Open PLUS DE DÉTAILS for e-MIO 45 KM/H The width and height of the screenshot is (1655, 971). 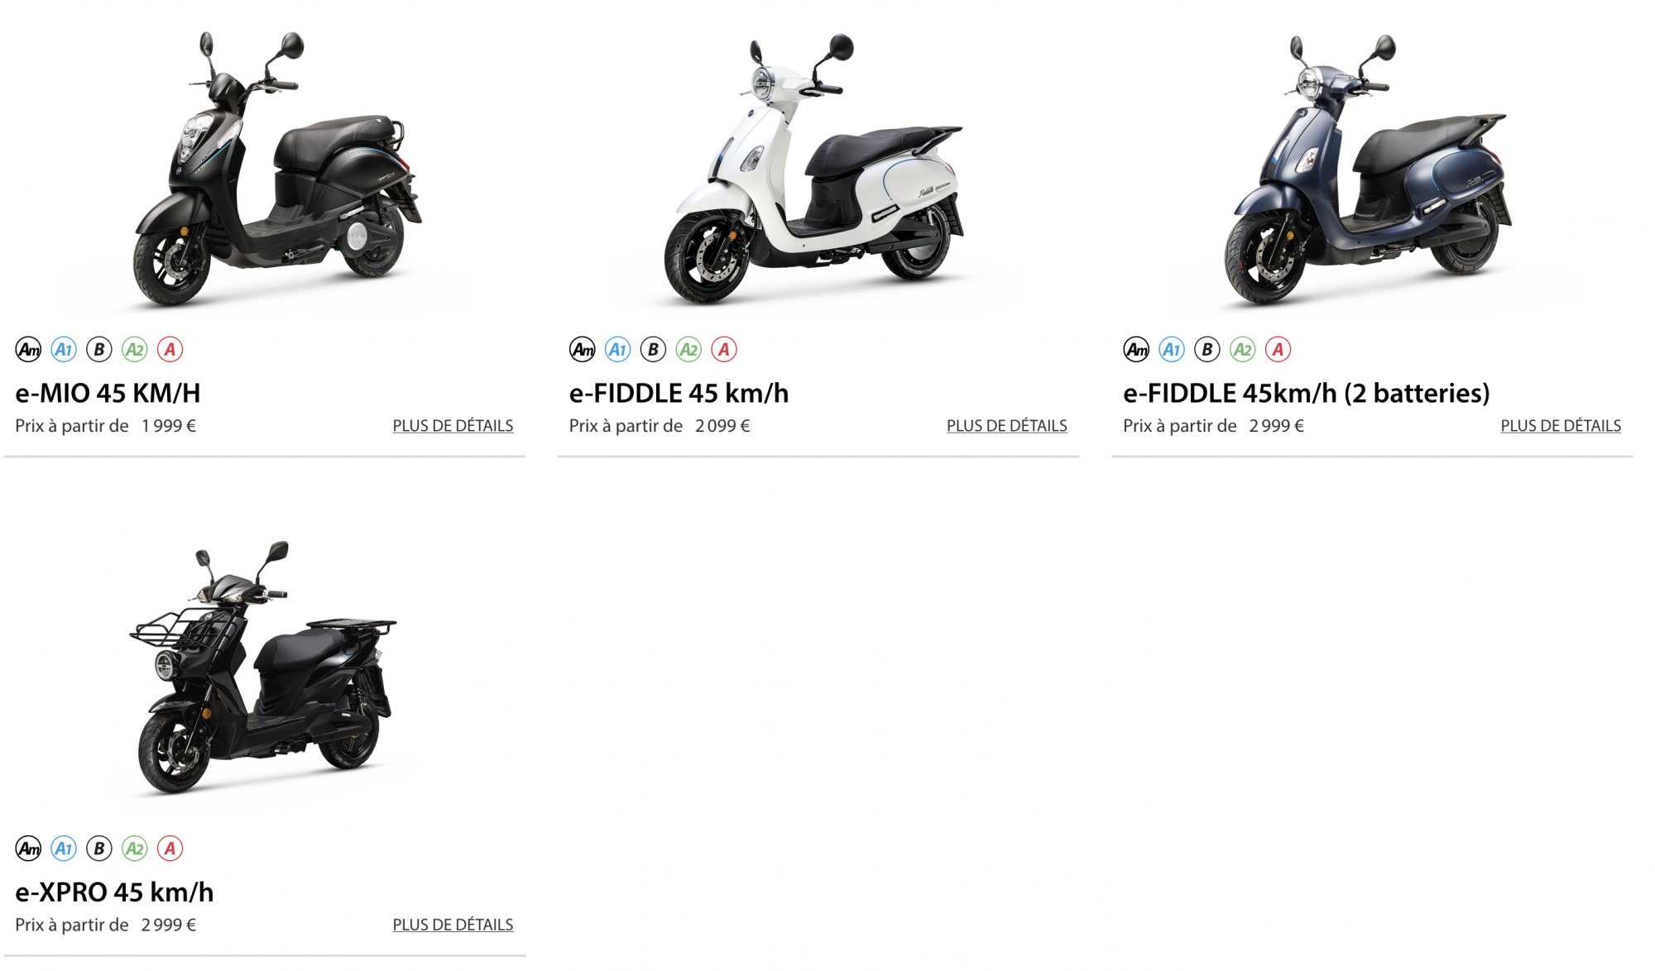click(x=453, y=426)
